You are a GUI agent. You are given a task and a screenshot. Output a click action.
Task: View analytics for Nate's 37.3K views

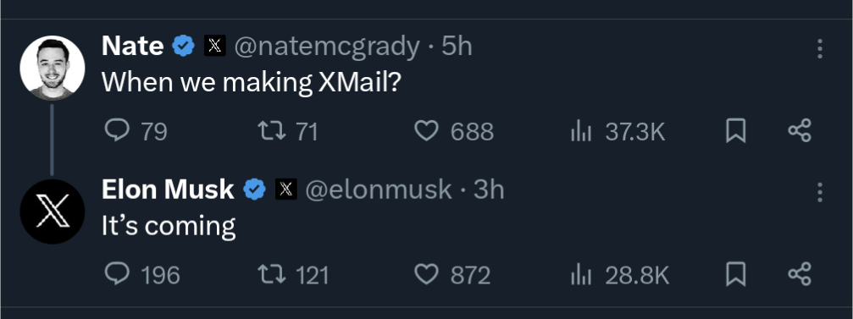coord(617,131)
